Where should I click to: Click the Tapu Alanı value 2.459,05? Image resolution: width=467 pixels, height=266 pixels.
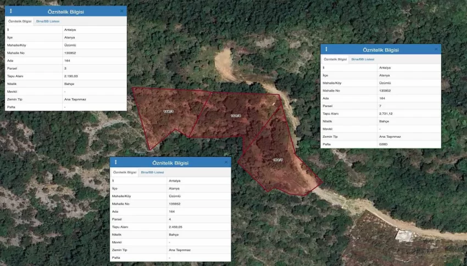[x=176, y=227]
